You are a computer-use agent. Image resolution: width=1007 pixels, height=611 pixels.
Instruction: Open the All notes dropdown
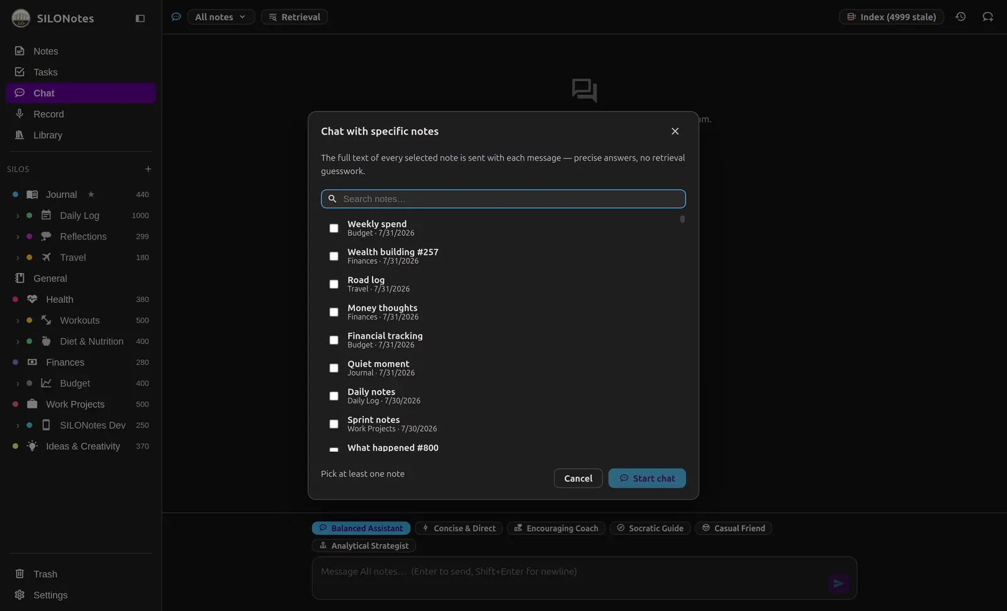point(221,17)
